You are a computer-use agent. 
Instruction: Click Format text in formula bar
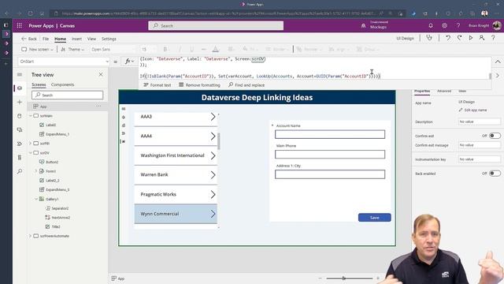point(157,85)
